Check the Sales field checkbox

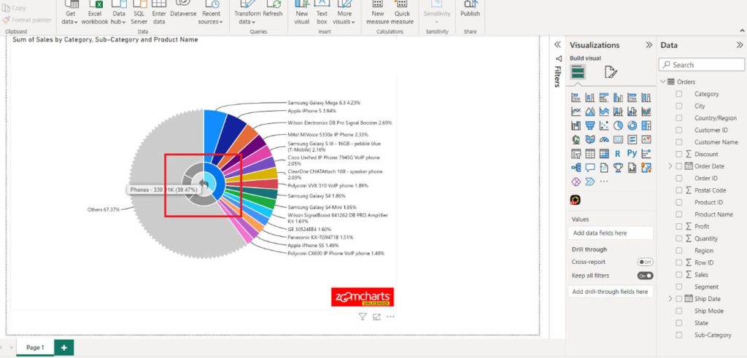coord(679,275)
